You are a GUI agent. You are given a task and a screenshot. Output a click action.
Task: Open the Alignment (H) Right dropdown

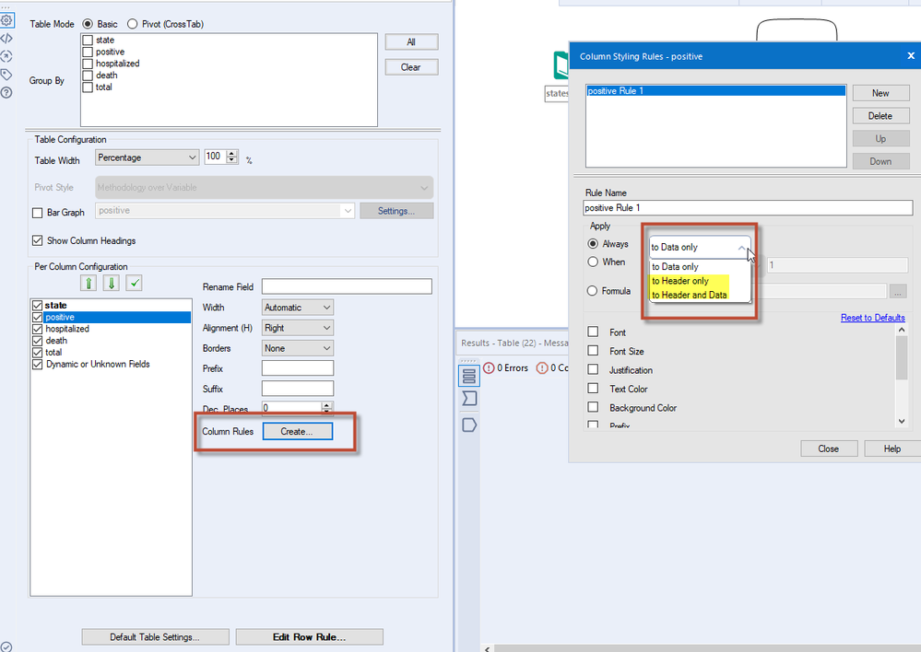(298, 328)
